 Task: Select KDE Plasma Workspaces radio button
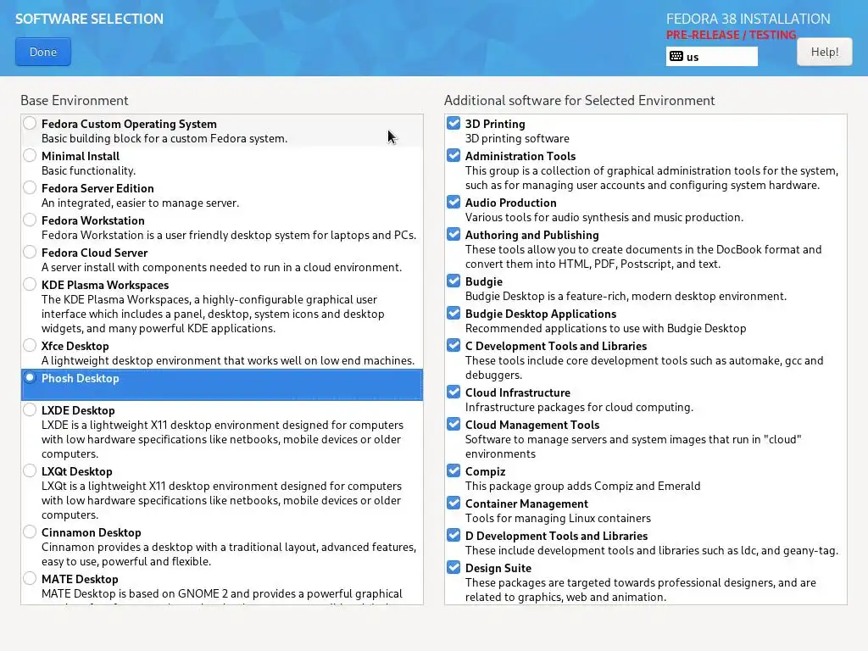(30, 284)
